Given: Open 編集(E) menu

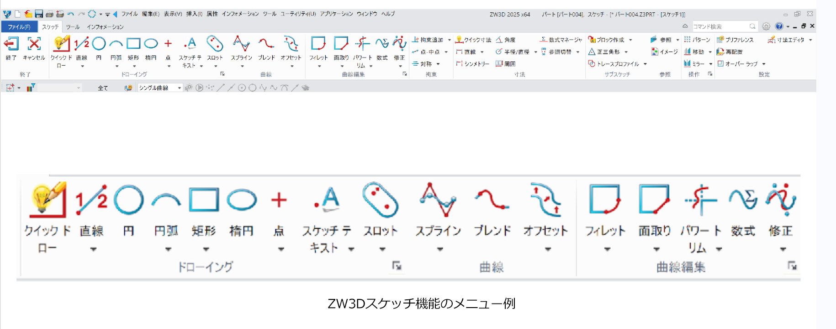Looking at the screenshot, I should tap(150, 14).
